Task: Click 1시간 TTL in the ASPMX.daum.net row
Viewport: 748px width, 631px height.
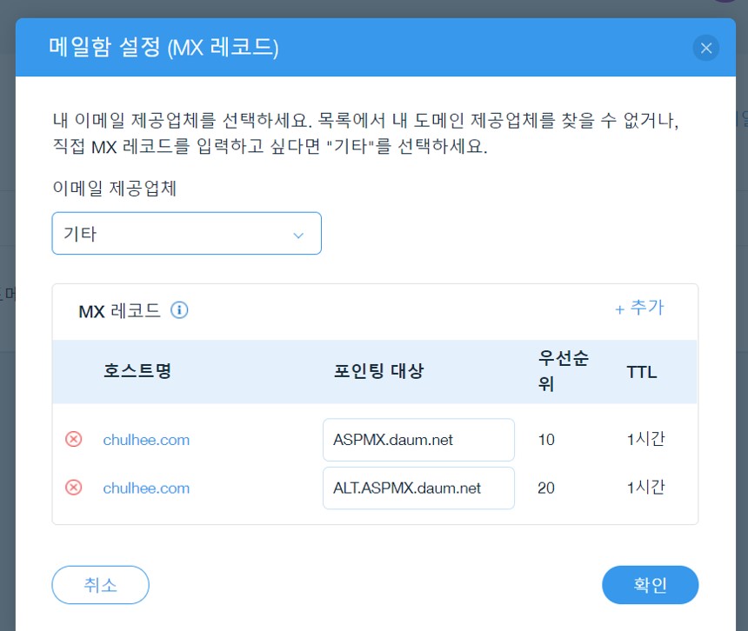Action: [645, 439]
